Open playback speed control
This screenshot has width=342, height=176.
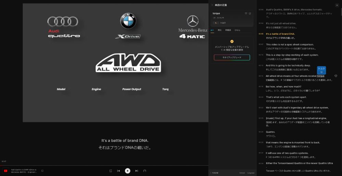(145, 171)
